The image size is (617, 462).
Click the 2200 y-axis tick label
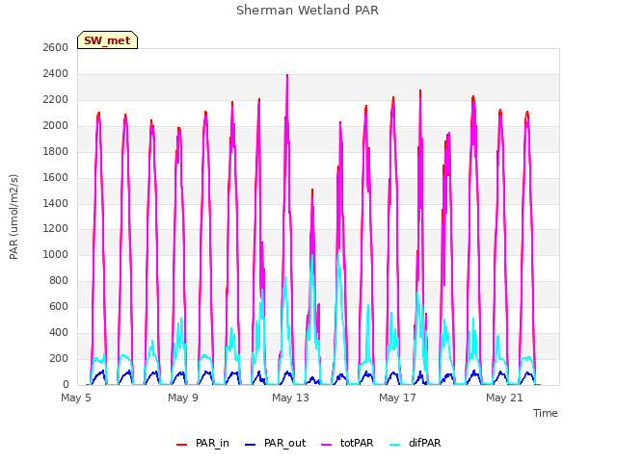[x=56, y=99]
